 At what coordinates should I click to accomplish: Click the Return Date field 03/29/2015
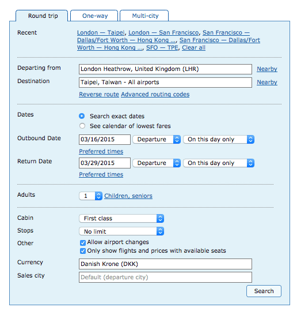click(105, 163)
